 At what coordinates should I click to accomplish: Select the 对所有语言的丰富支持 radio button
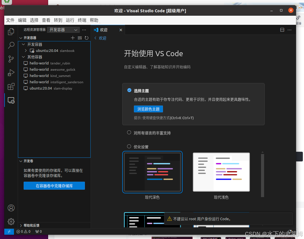click(129, 132)
